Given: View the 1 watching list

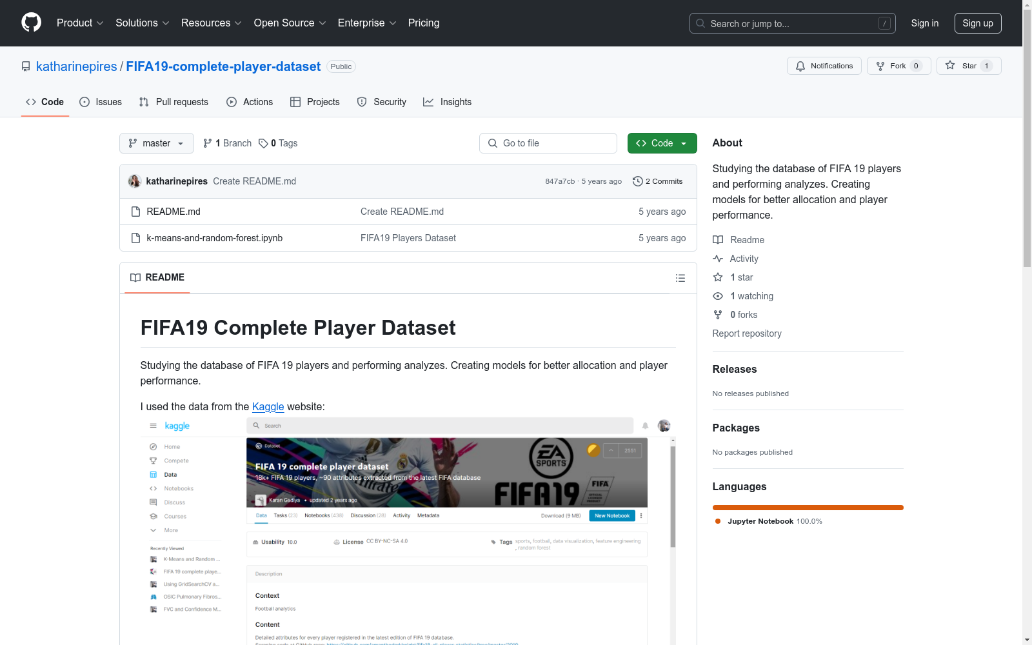Looking at the screenshot, I should click(x=743, y=296).
